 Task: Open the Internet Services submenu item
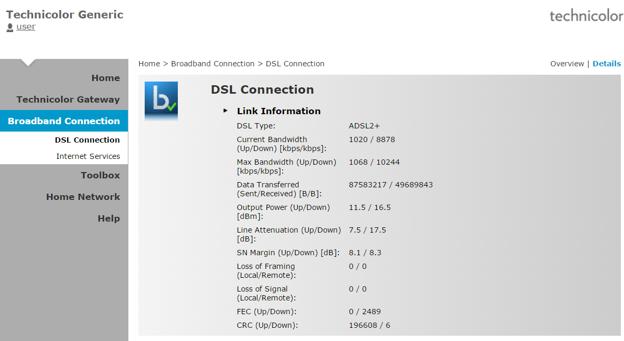(x=88, y=156)
